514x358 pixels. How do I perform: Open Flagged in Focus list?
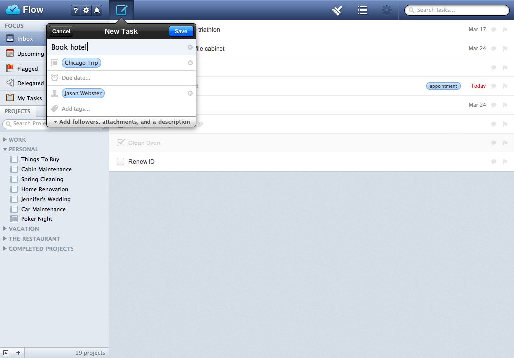[23, 68]
